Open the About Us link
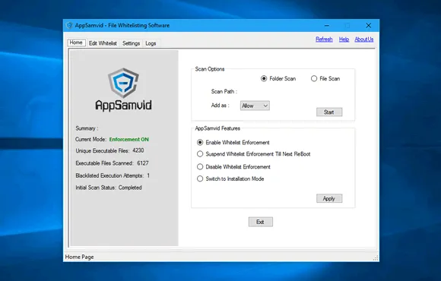This screenshot has width=441, height=281. (364, 39)
